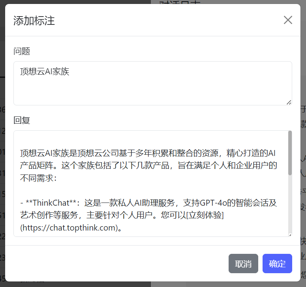Click the resize handle of the 问题 textarea
The width and height of the screenshot is (306, 287).
pyautogui.click(x=289, y=102)
